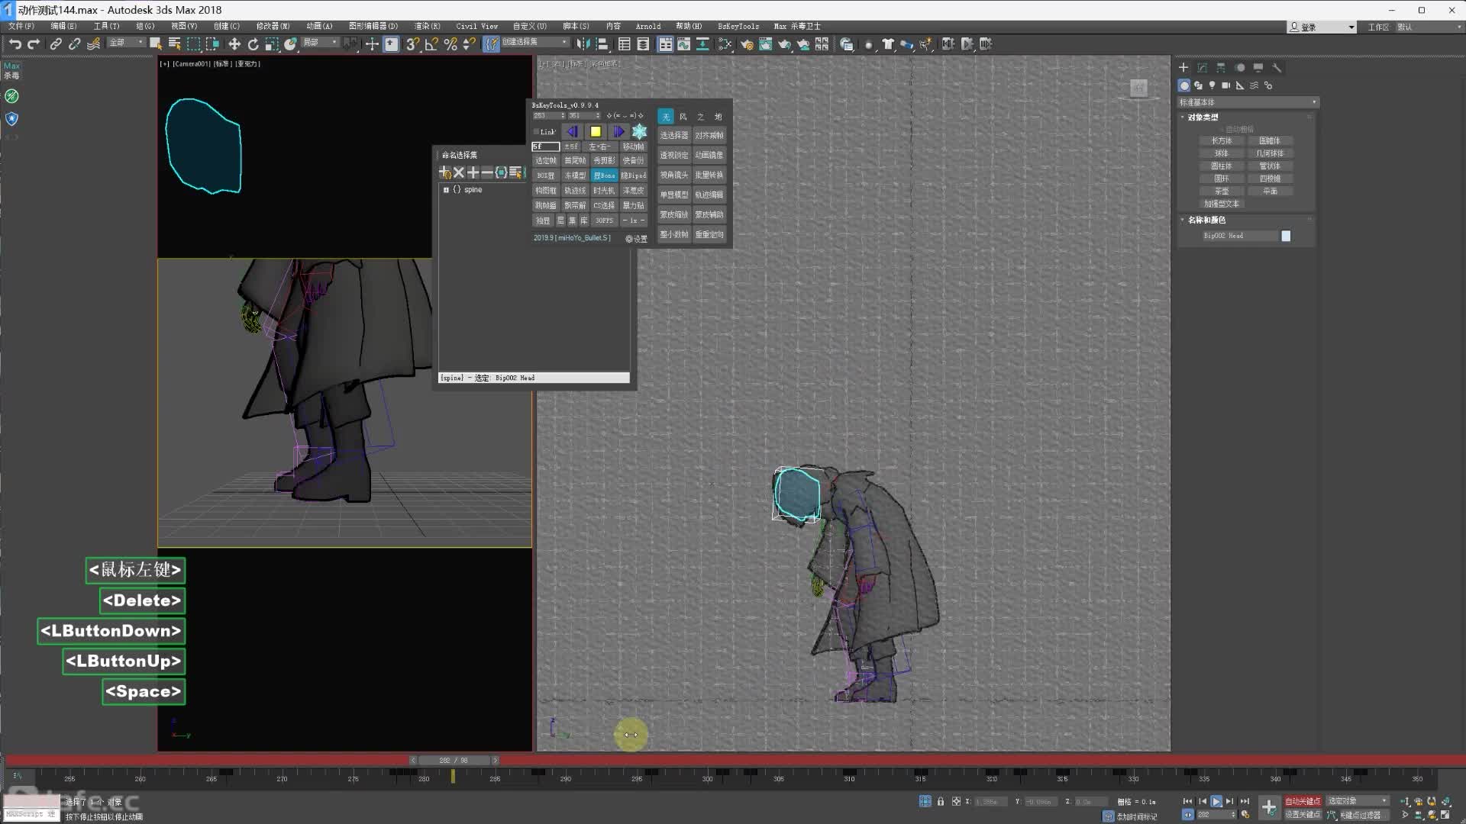1466x824 pixels.
Task: Click the selection lock icon in status bar
Action: [x=941, y=802]
